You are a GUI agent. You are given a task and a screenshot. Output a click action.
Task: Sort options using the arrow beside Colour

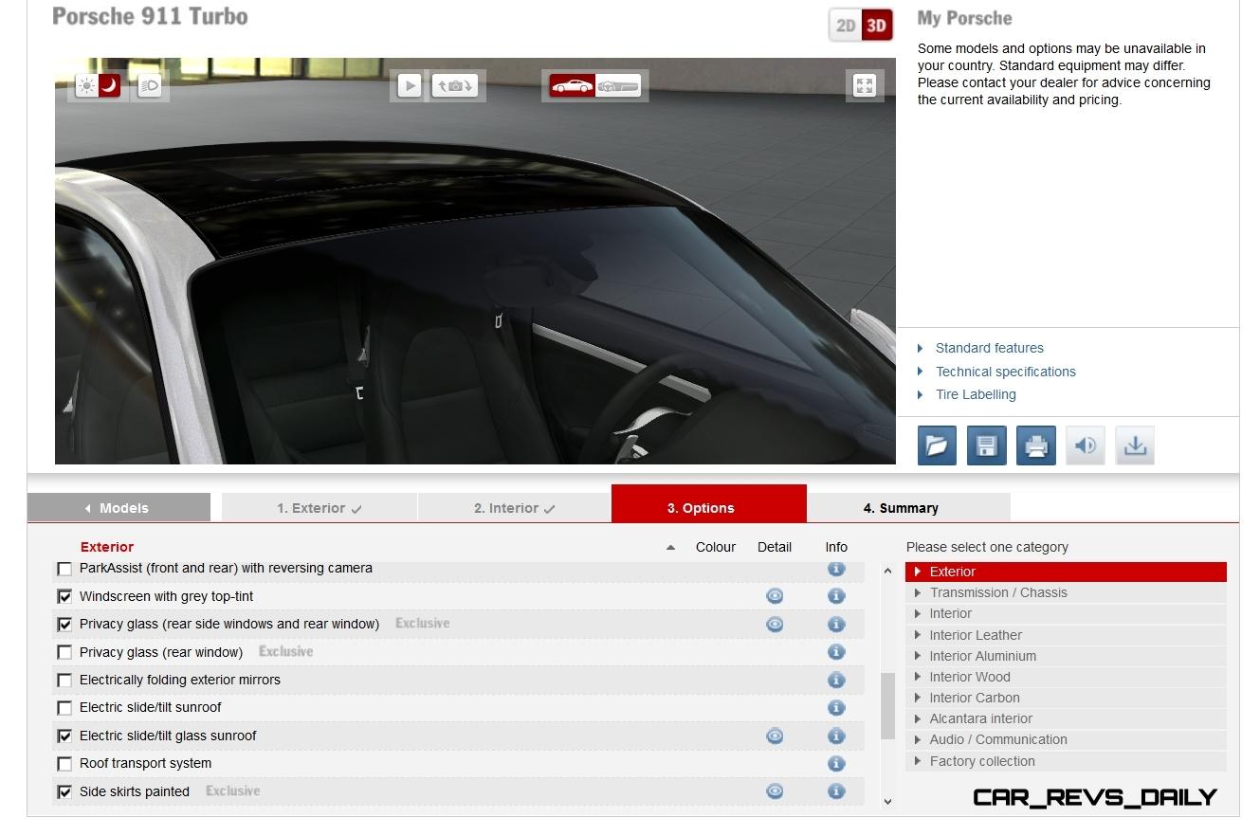[671, 548]
